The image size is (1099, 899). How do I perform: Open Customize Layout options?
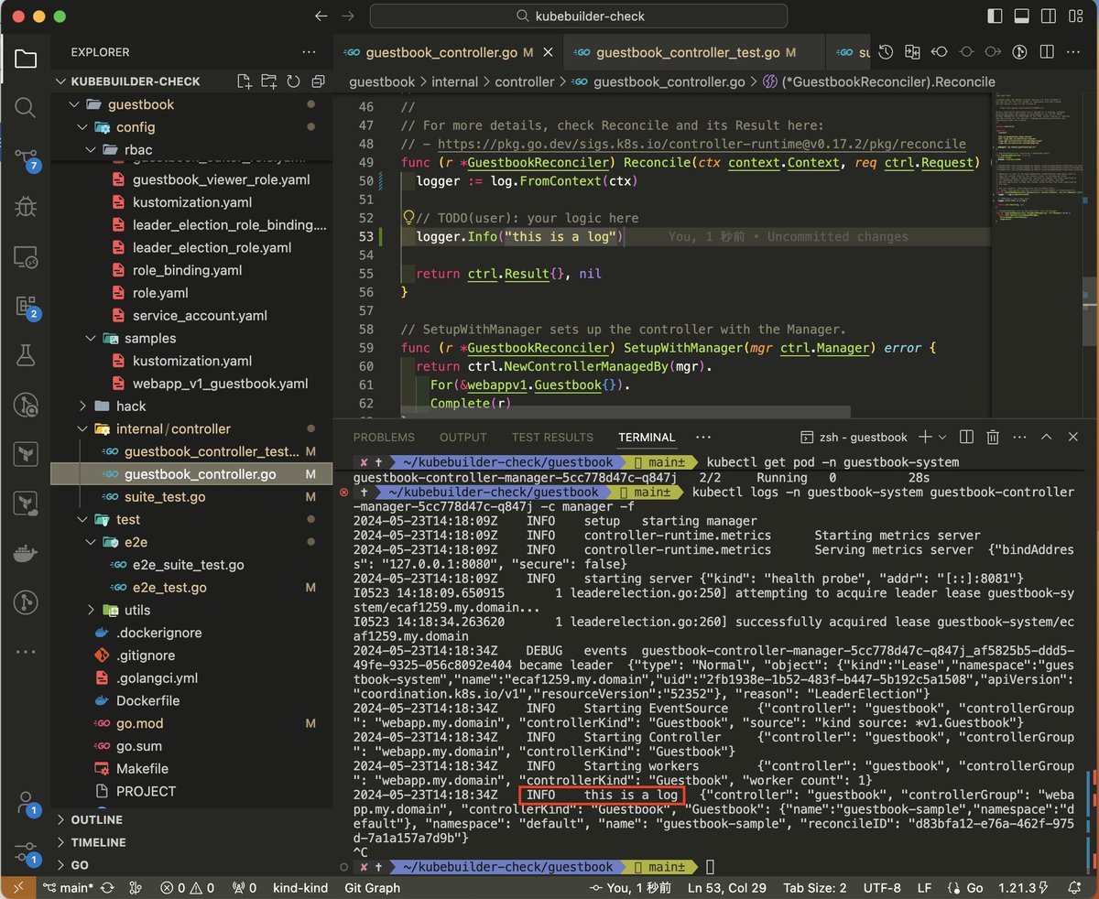pyautogui.click(x=1076, y=16)
